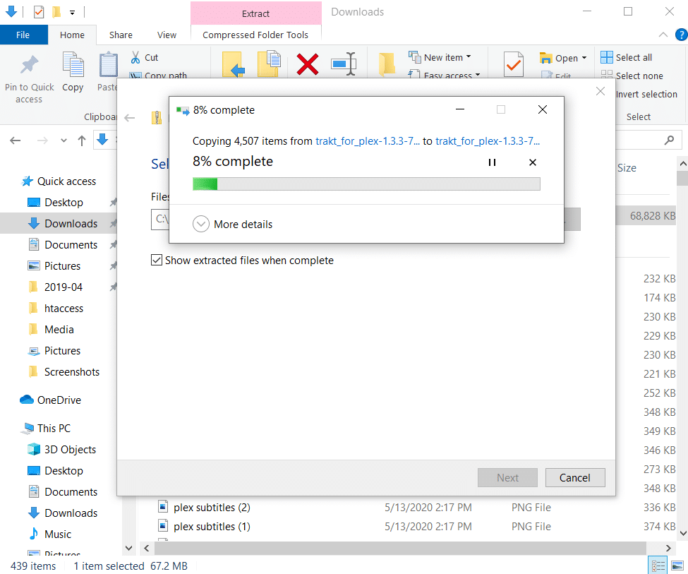The width and height of the screenshot is (688, 574).
Task: Click the quick access New folder icon in title bar
Action: [56, 12]
